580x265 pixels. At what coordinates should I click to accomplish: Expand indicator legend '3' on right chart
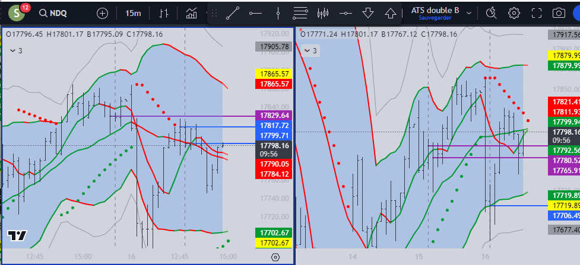tap(310, 50)
